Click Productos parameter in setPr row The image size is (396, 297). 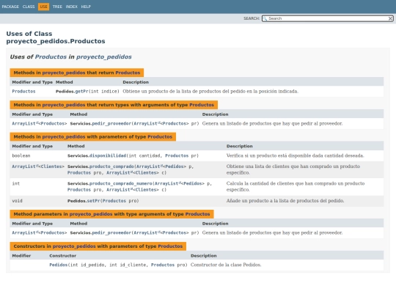coord(114,201)
